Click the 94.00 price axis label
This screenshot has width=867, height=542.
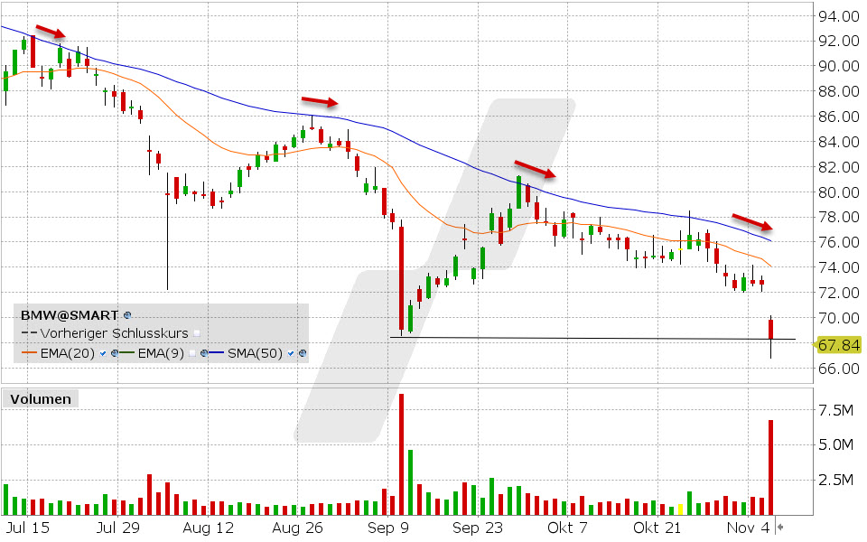click(839, 16)
